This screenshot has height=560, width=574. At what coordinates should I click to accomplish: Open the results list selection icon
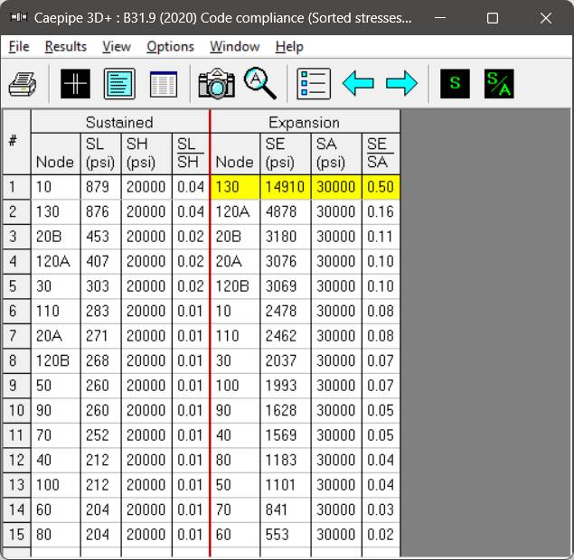pos(314,84)
